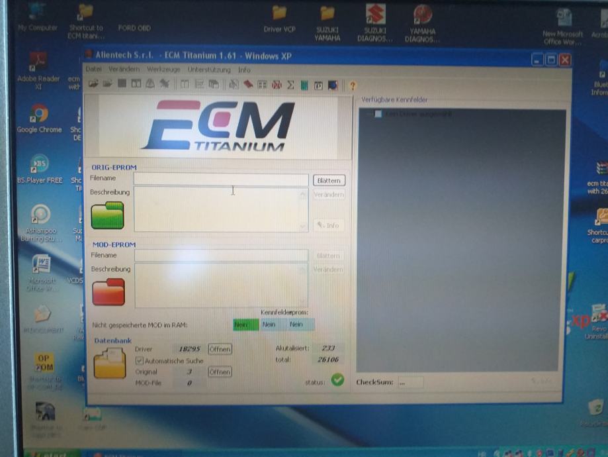
Task: Click the yellow Datenbank folder icon
Action: pyautogui.click(x=110, y=363)
